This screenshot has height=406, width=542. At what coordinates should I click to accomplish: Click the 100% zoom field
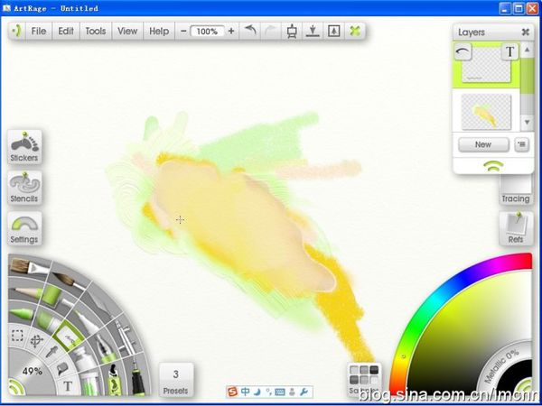(x=207, y=32)
